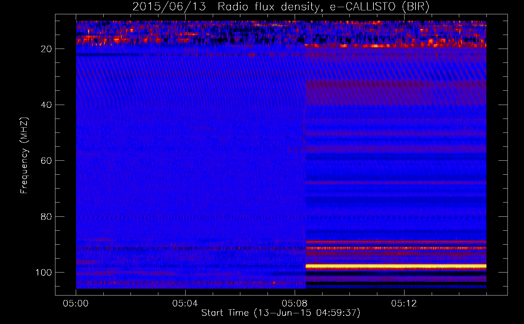The image size is (524, 324).
Task: Click the 05:08 time tick label
Action: [x=295, y=304]
